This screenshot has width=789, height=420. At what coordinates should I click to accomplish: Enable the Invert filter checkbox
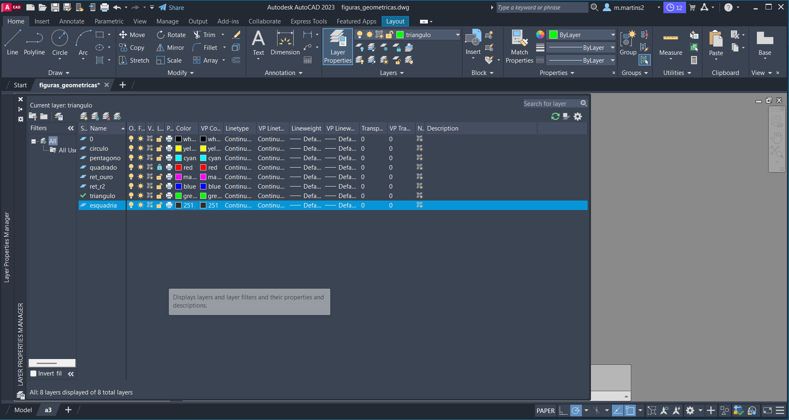tap(34, 373)
